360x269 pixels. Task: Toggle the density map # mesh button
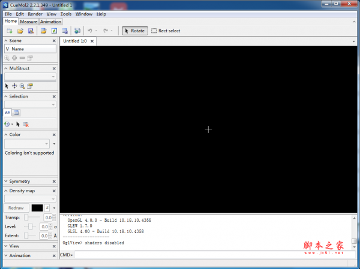point(47,208)
